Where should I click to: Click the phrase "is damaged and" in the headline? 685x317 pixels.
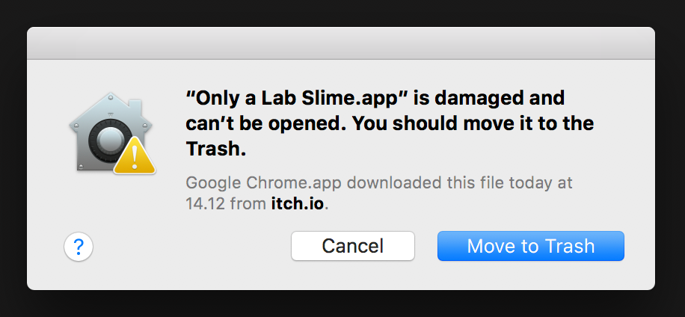tap(489, 99)
